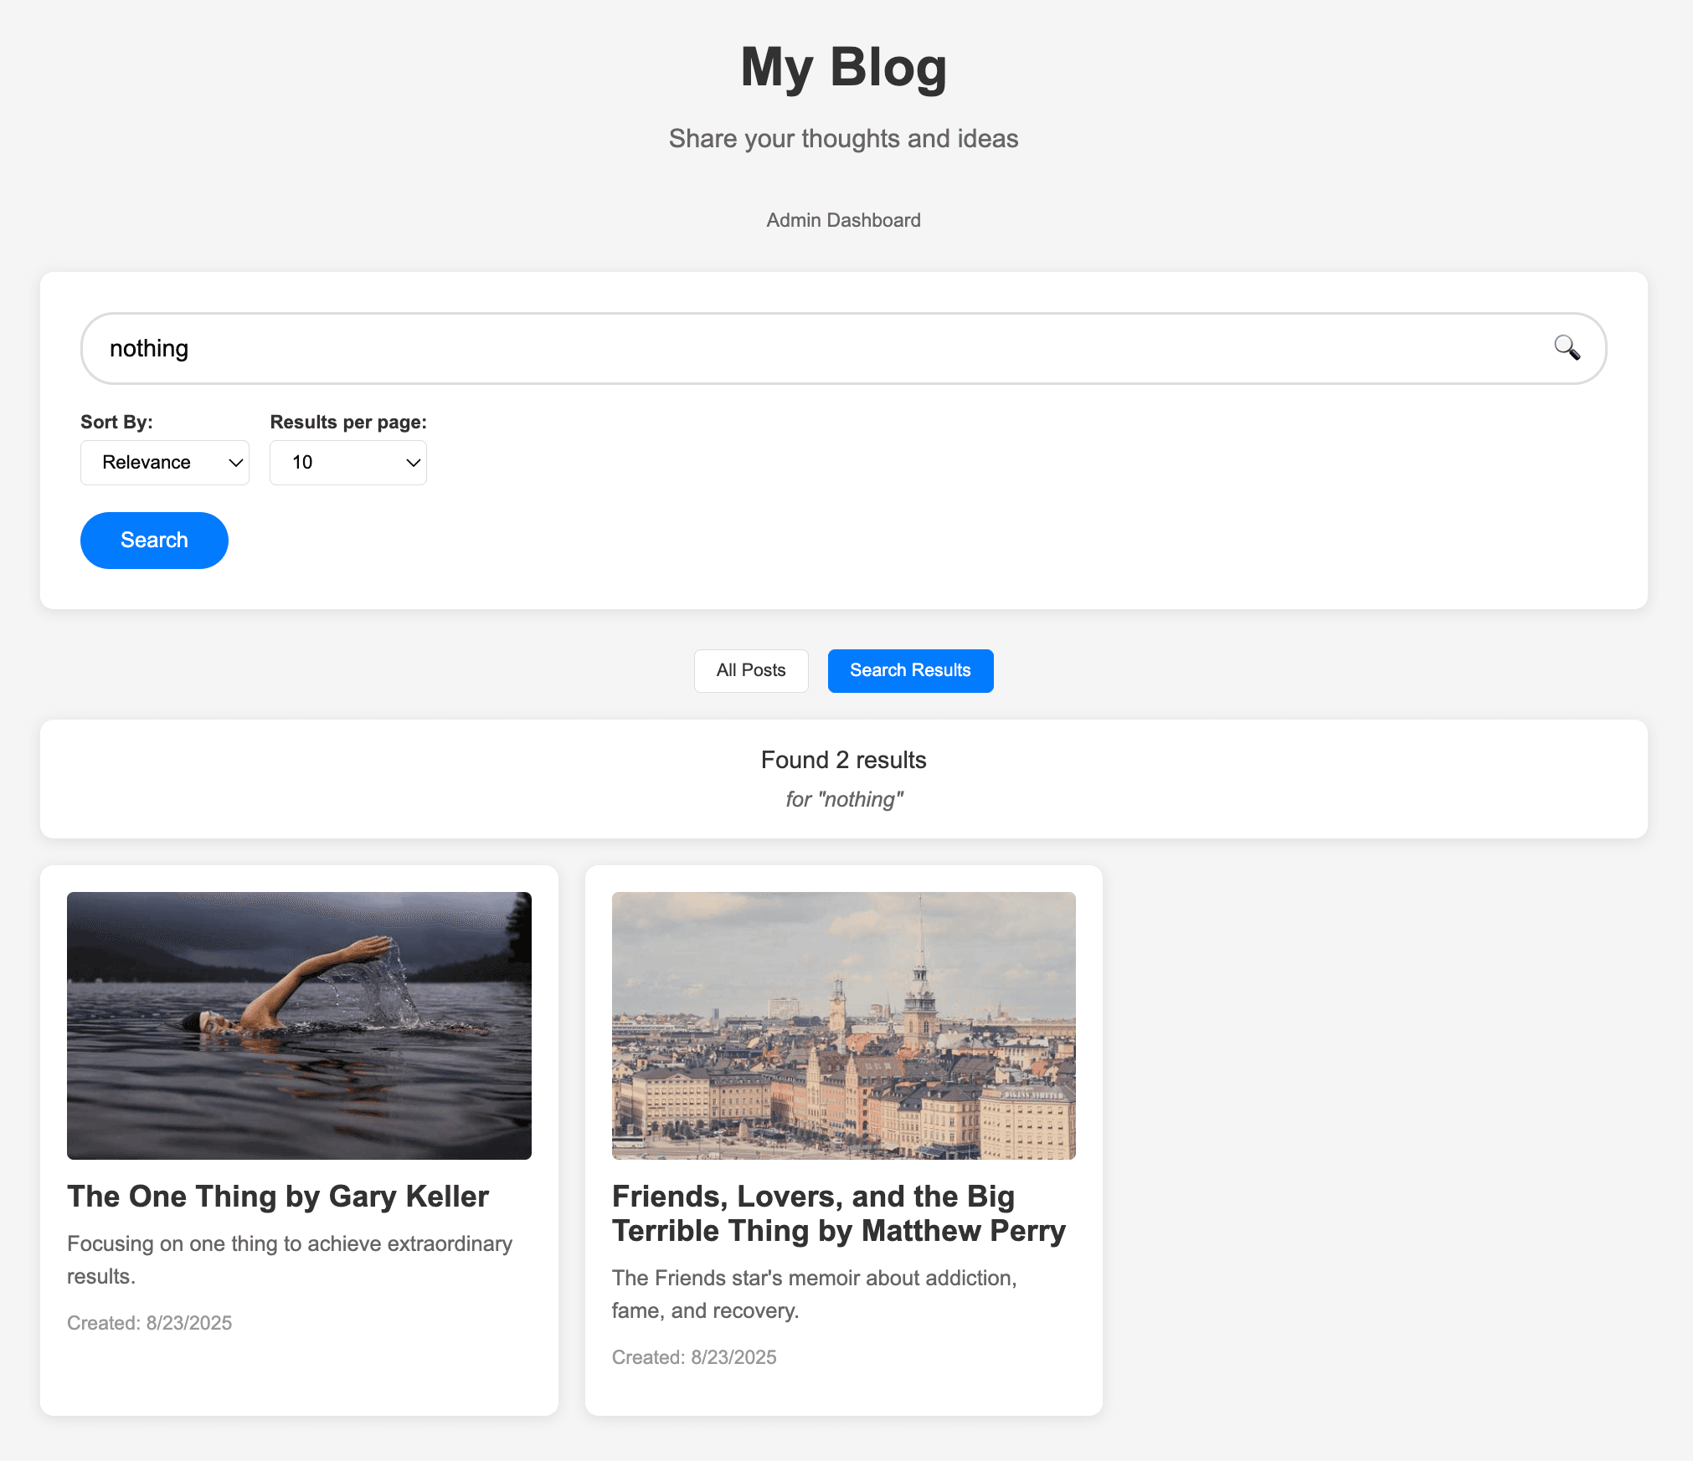The height and width of the screenshot is (1461, 1693).
Task: Click "The Friends star's memoir" description text
Action: click(815, 1294)
